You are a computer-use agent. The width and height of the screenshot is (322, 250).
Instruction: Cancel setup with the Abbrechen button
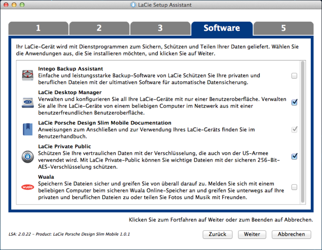coord(291,234)
